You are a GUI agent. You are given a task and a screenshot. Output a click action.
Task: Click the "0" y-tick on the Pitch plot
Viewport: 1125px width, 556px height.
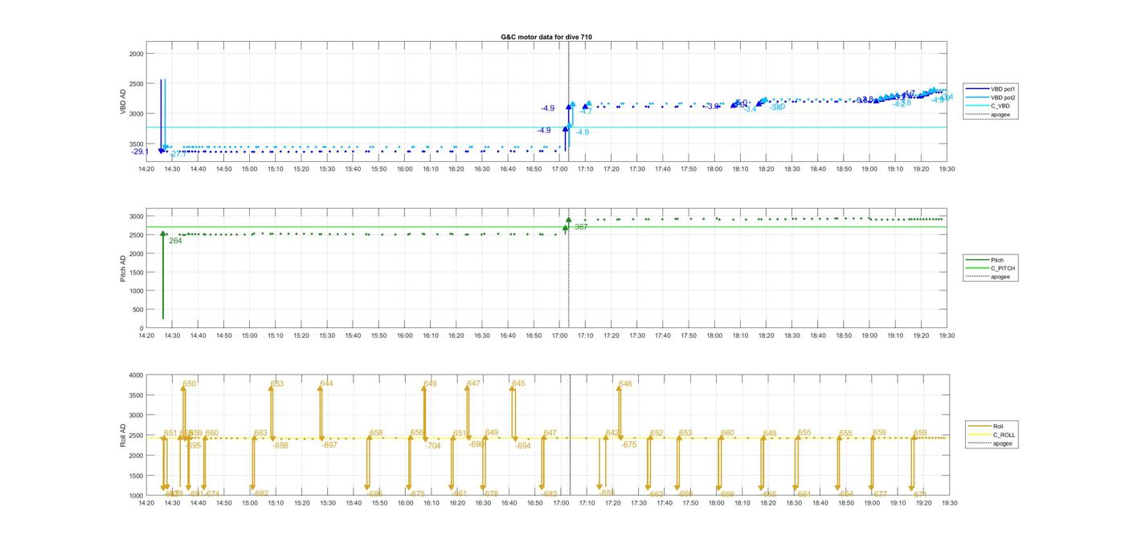(141, 328)
